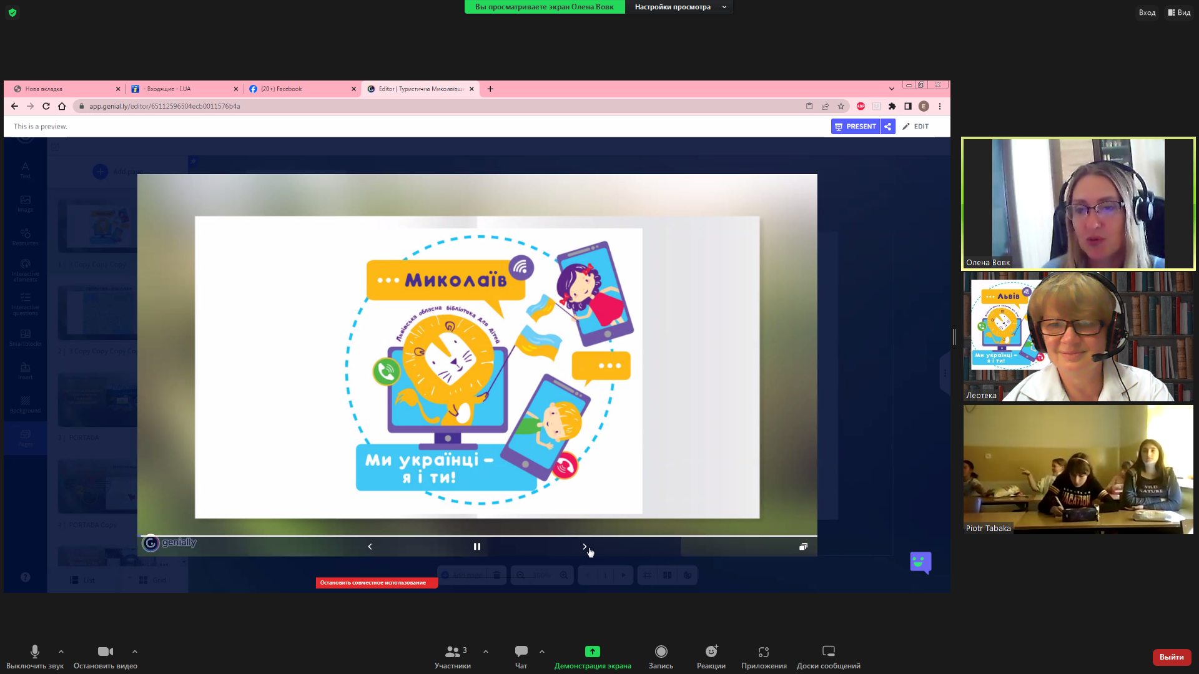This screenshot has height=674, width=1199.
Task: Click the green screen share icon
Action: (x=592, y=652)
